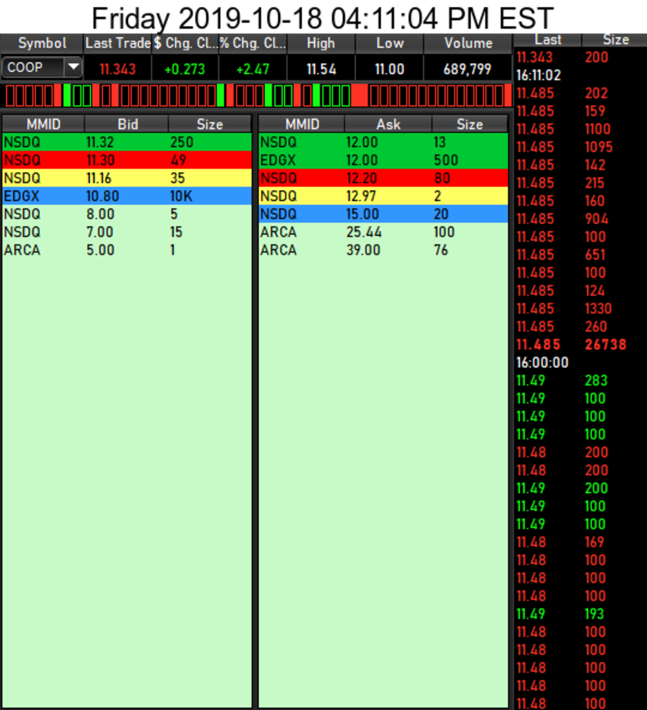Click the +2.47 percent change value
Viewport: 647px width, 710px height.
252,69
